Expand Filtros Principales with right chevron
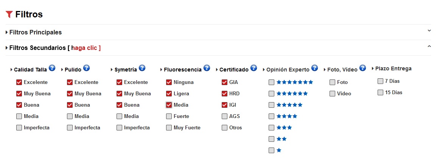 (x=429, y=31)
